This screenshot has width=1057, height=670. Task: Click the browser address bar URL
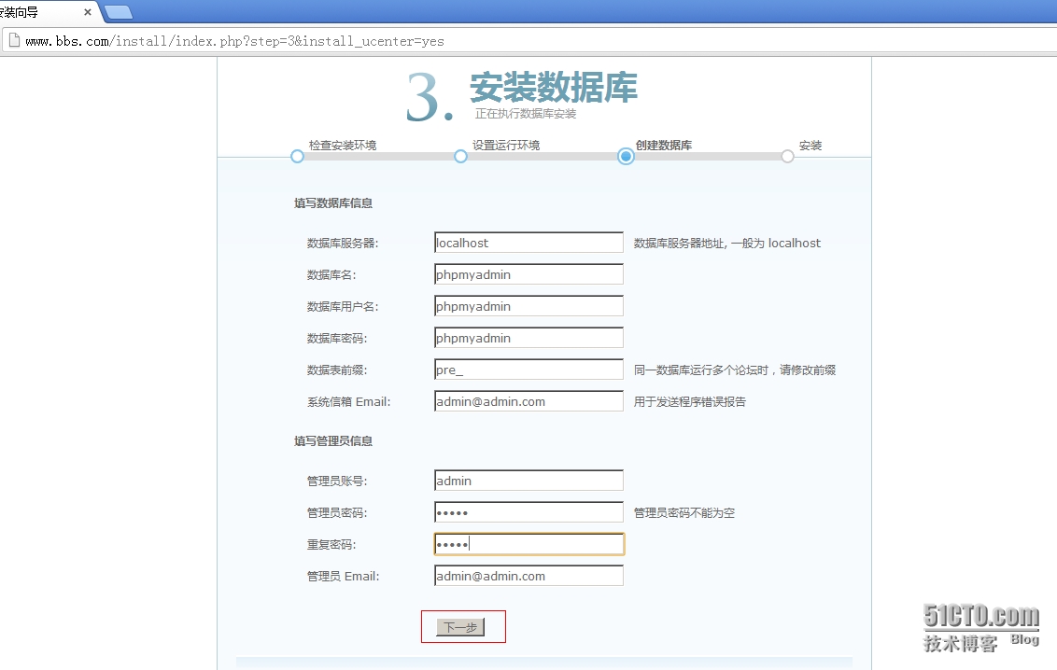click(234, 41)
